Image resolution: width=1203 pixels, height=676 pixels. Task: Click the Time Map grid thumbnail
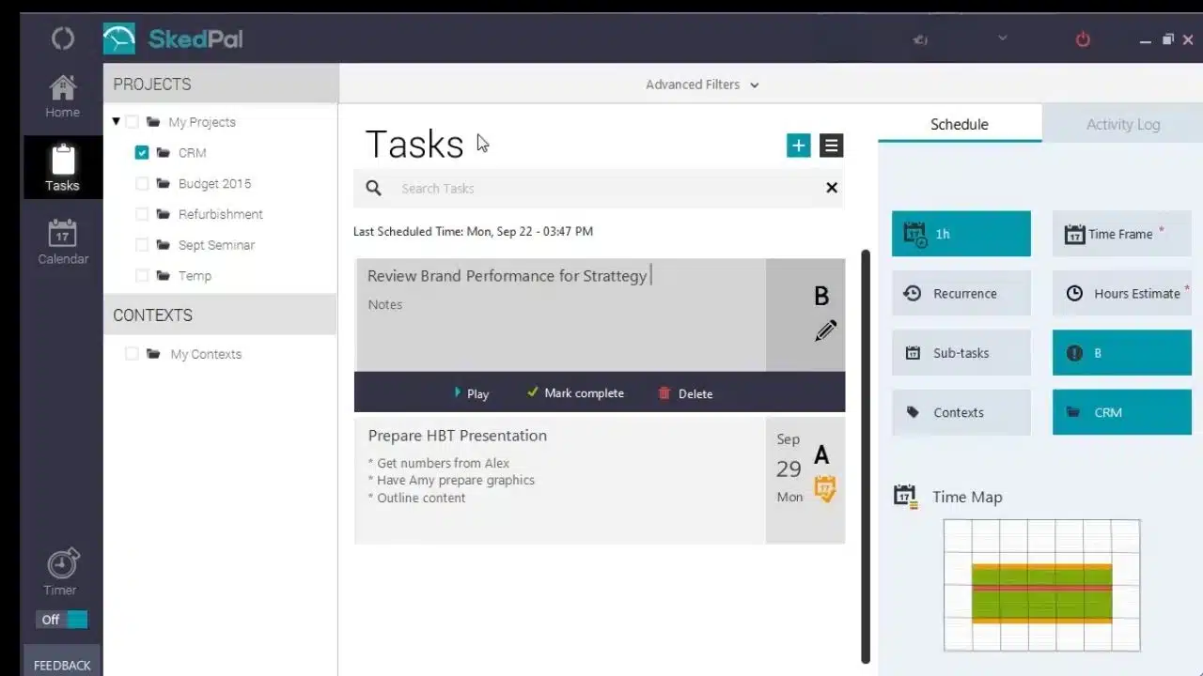(x=1041, y=585)
